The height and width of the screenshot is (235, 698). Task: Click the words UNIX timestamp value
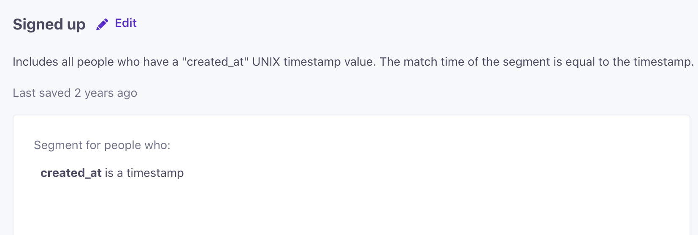pyautogui.click(x=314, y=62)
